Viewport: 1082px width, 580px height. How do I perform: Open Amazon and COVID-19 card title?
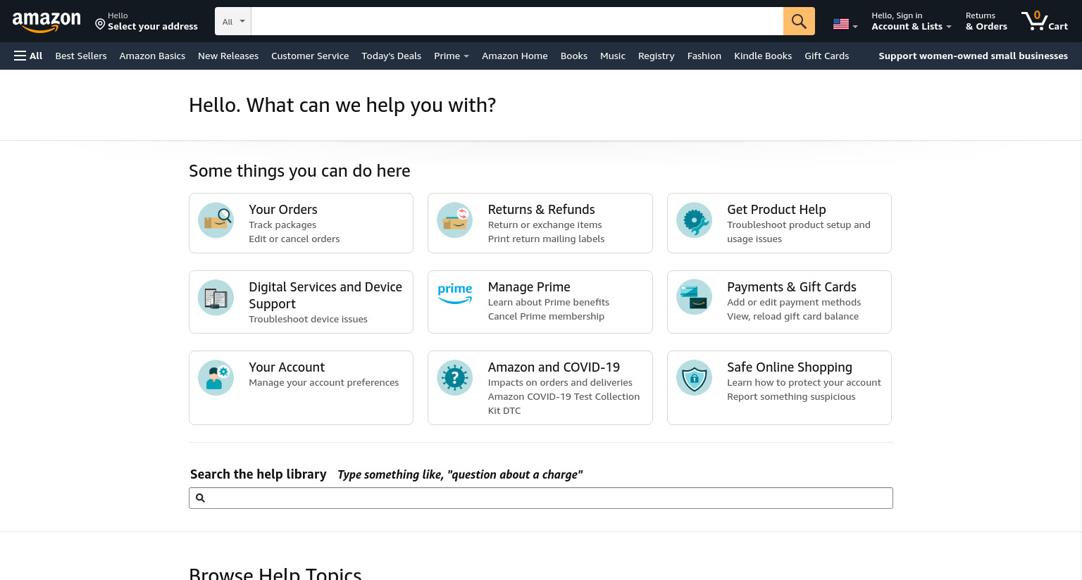(554, 367)
